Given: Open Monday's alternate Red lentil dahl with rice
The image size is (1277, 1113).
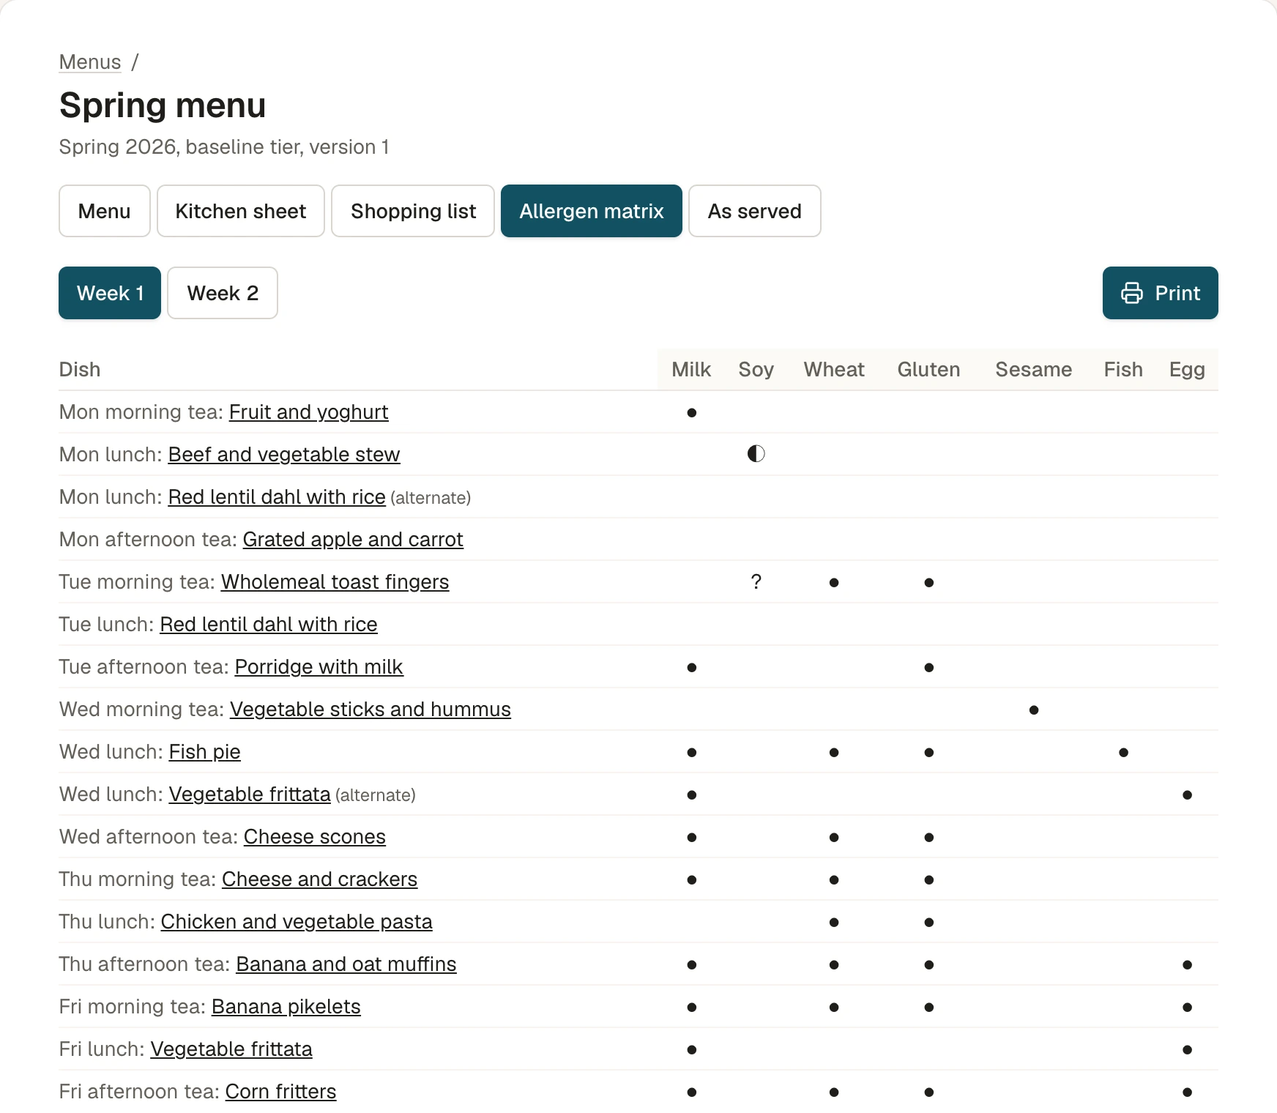Looking at the screenshot, I should (277, 496).
